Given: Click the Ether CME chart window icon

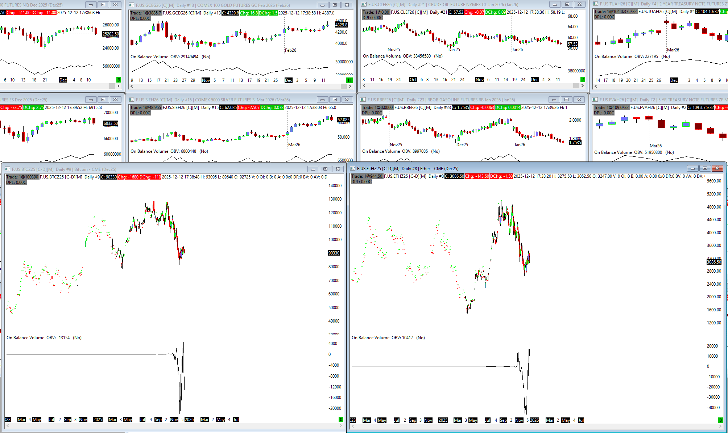Looking at the screenshot, I should pos(352,168).
